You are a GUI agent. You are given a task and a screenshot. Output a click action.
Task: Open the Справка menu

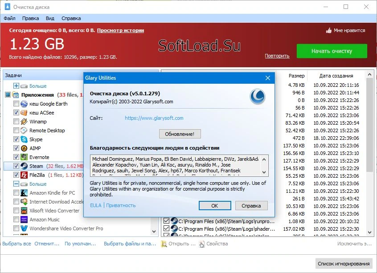click(x=71, y=19)
